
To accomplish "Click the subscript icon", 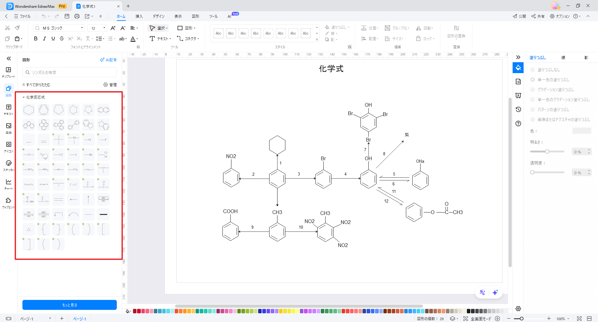I will coord(79,39).
